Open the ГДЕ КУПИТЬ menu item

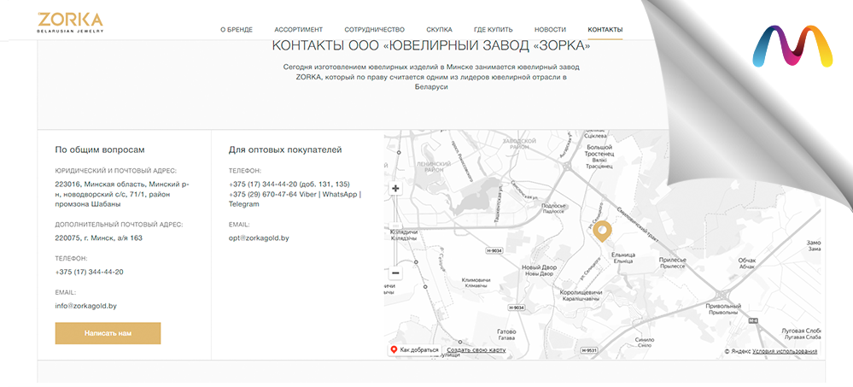pyautogui.click(x=493, y=30)
